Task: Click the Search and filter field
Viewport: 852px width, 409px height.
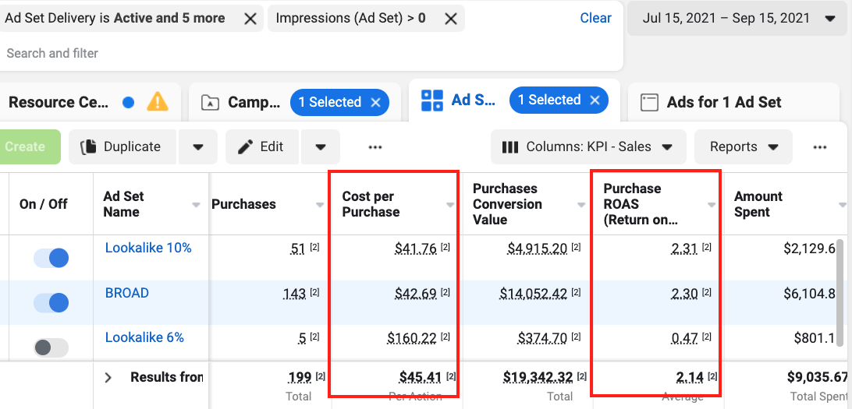Action: pos(234,53)
